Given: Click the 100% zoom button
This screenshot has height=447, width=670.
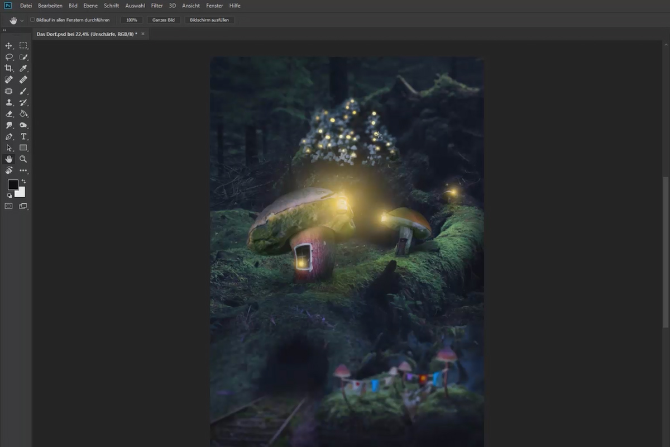Looking at the screenshot, I should (x=132, y=20).
